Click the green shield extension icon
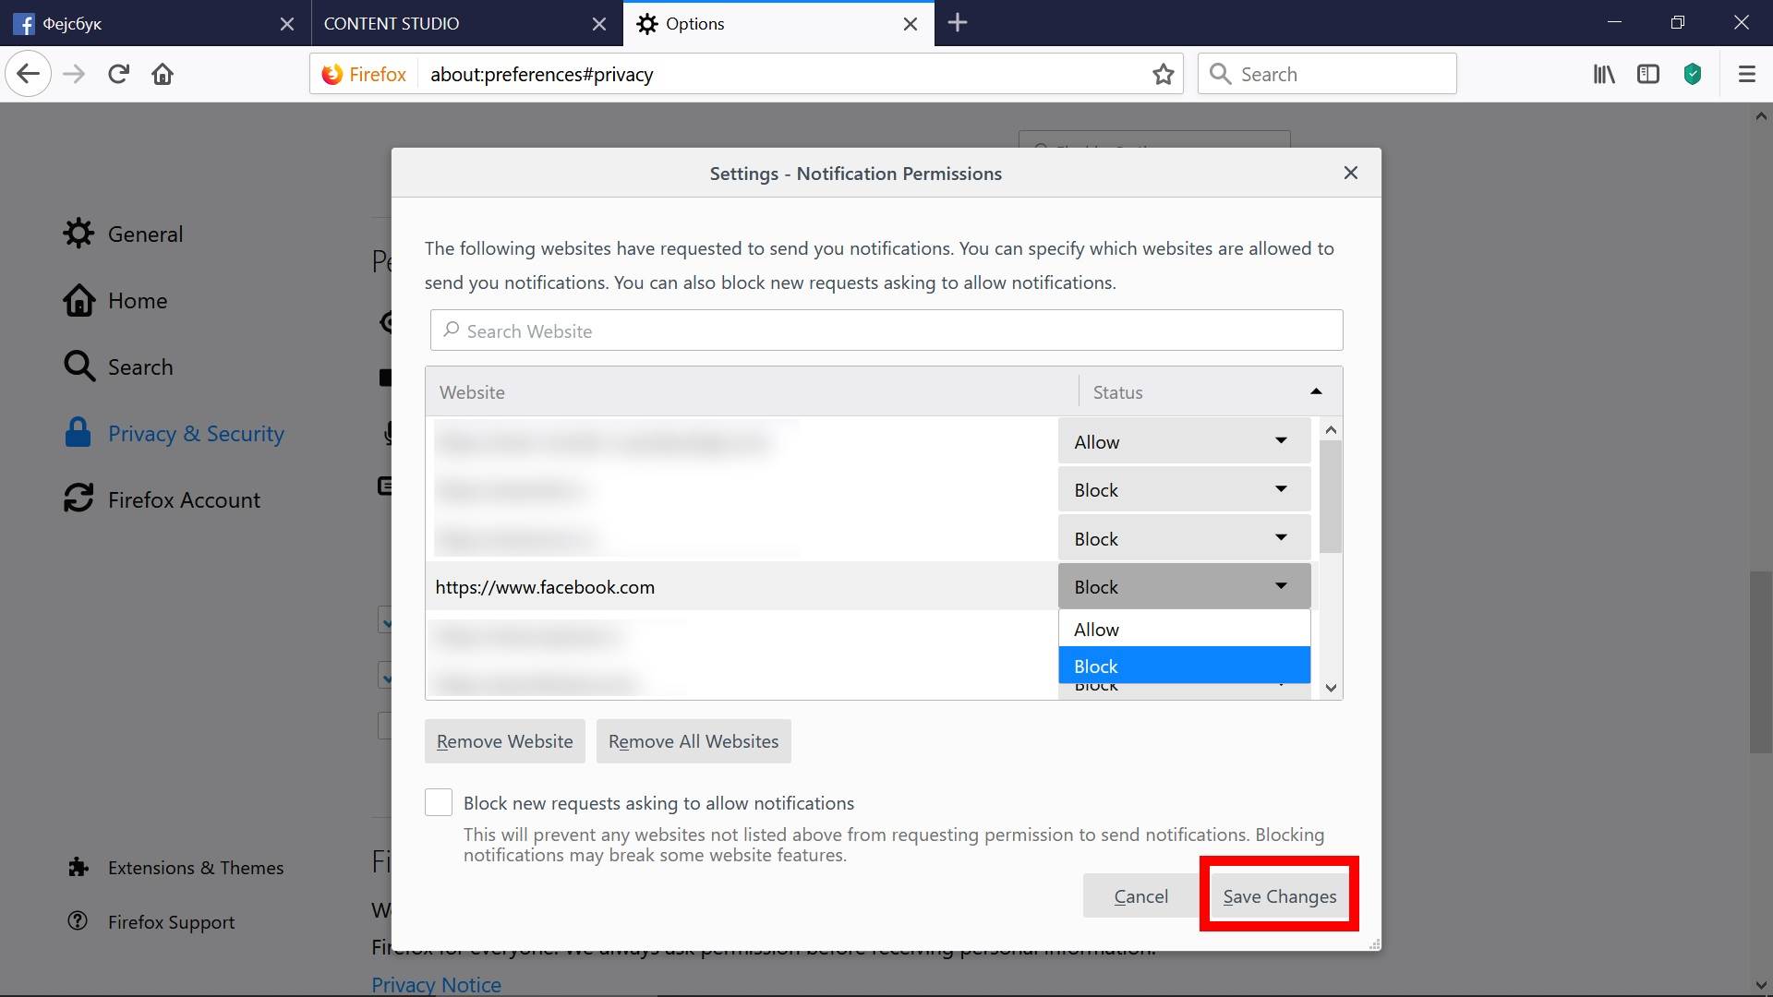 1693,74
